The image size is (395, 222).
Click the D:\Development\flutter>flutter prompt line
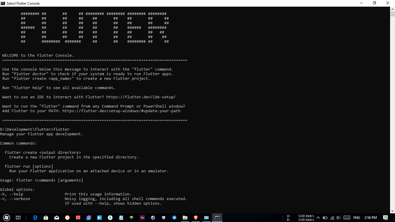pos(35,129)
